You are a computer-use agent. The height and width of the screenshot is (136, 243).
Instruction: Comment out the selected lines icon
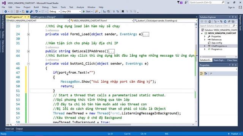114,12
